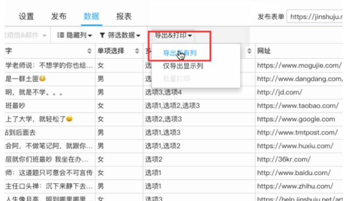Open the 报表 tab
The width and height of the screenshot is (351, 201).
(124, 16)
